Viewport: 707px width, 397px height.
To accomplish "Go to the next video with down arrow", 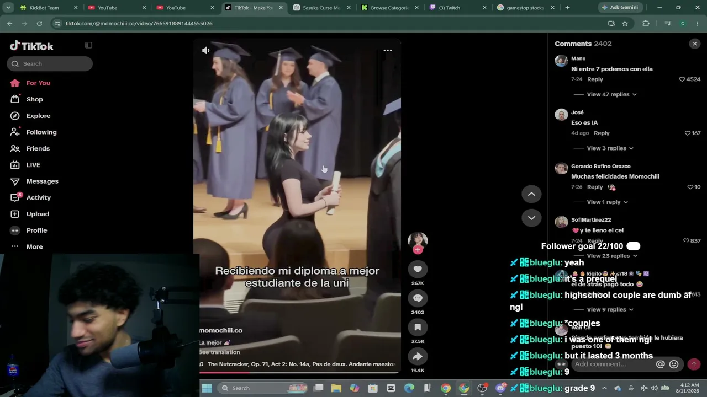I will coord(531,218).
